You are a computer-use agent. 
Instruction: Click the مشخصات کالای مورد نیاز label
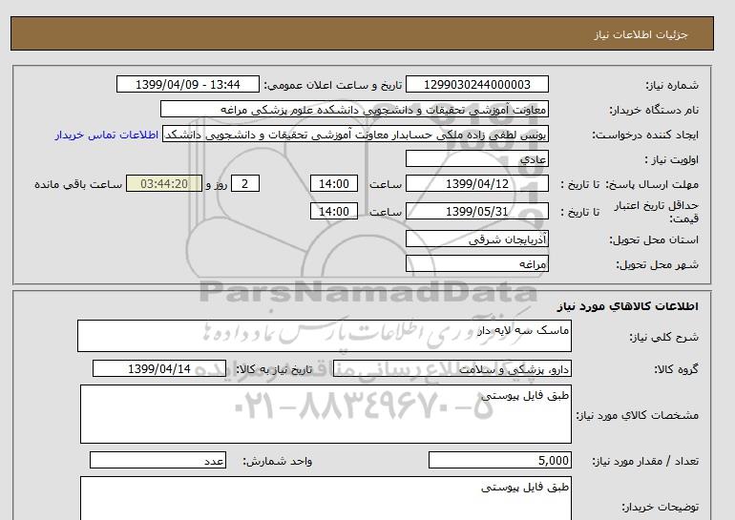[638, 415]
